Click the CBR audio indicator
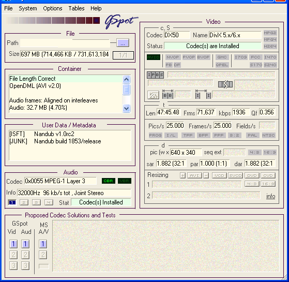The image size is (289, 282). pos(109,181)
